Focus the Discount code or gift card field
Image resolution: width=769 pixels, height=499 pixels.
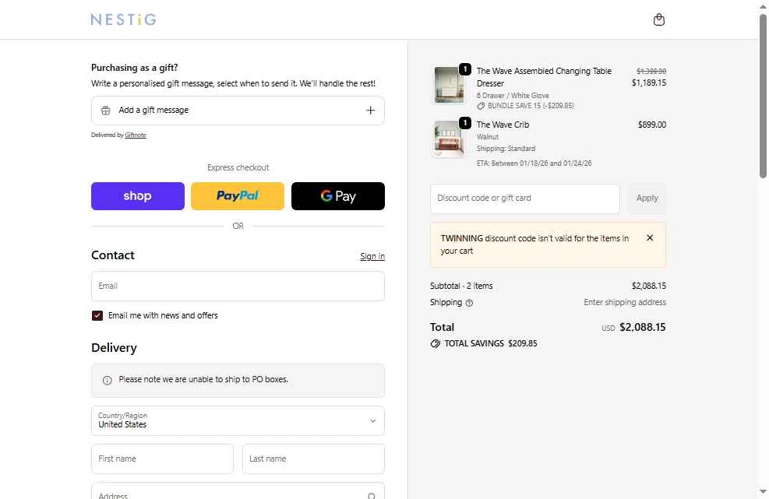tap(524, 199)
